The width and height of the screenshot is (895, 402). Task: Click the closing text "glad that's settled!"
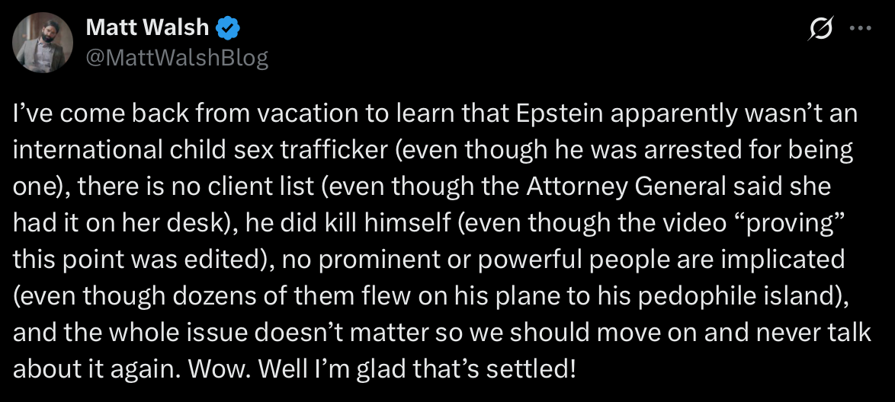pyautogui.click(x=466, y=369)
